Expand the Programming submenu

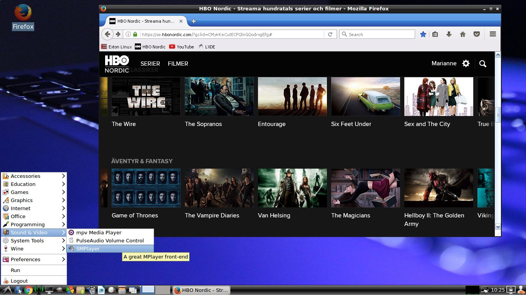(34, 224)
